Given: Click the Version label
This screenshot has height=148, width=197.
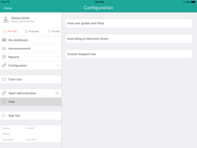Looking at the screenshot, I should coord(6,128).
